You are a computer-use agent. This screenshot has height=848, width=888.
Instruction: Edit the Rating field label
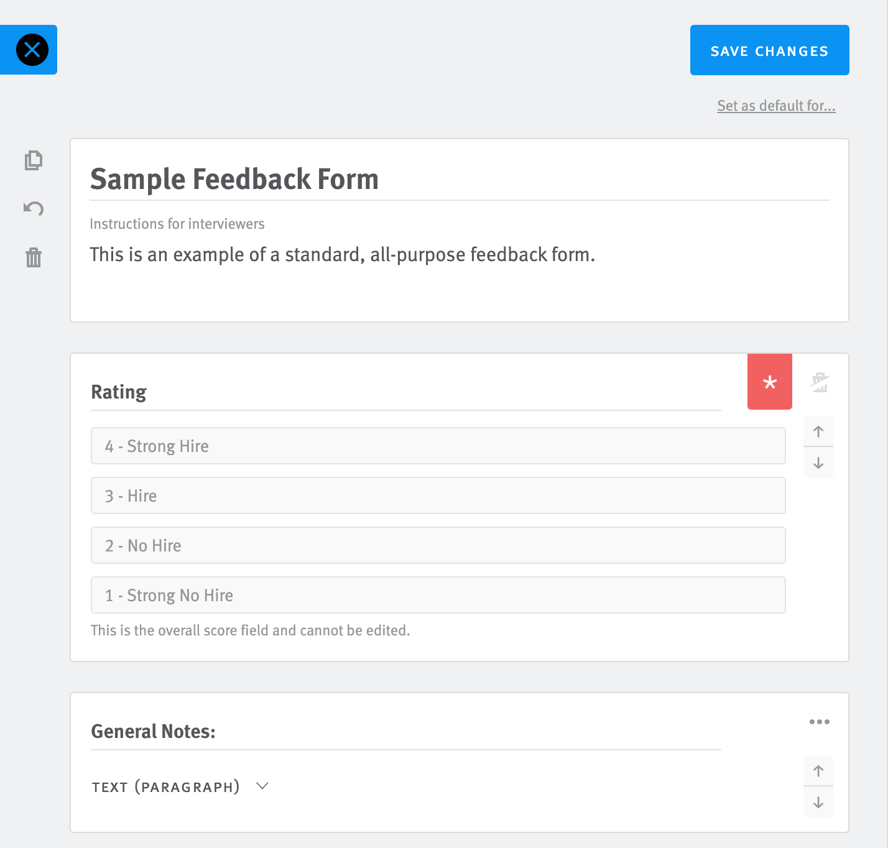point(119,392)
